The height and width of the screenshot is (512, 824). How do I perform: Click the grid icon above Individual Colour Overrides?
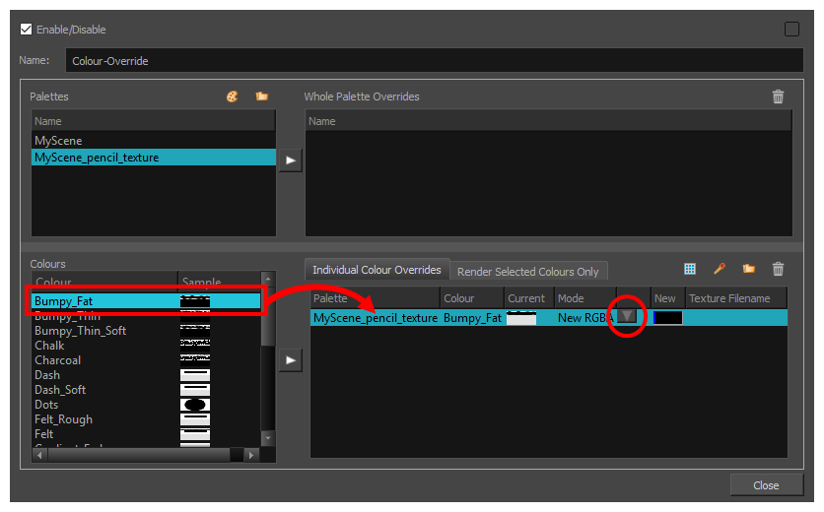click(x=690, y=269)
